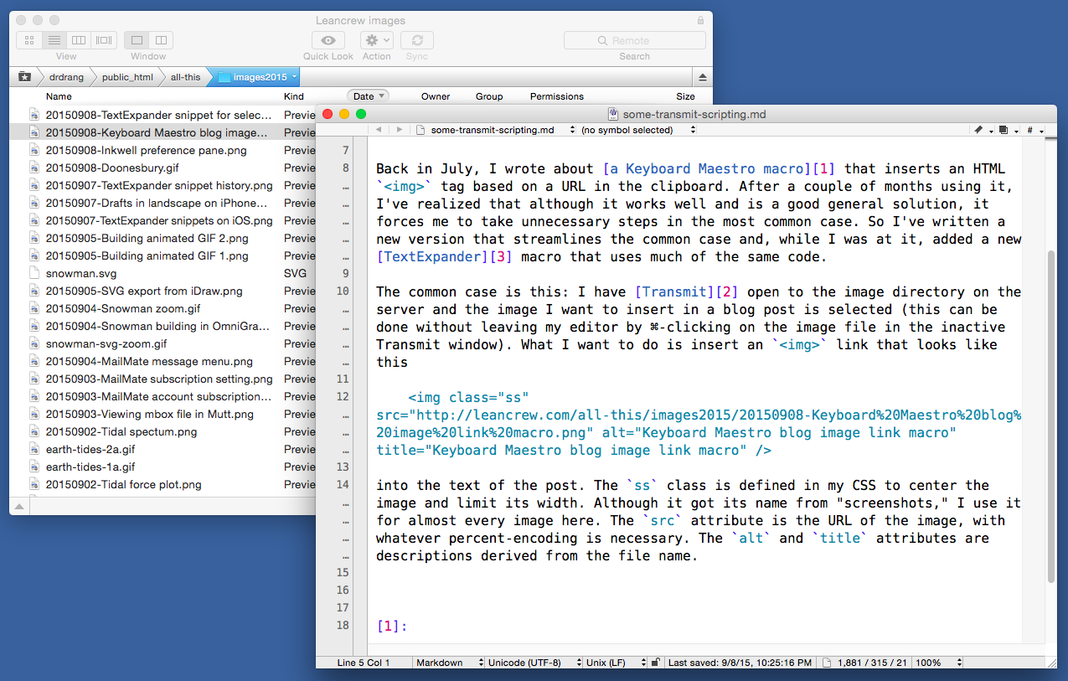1068x681 pixels.
Task: Open the favorites star folder icon
Action: point(25,77)
